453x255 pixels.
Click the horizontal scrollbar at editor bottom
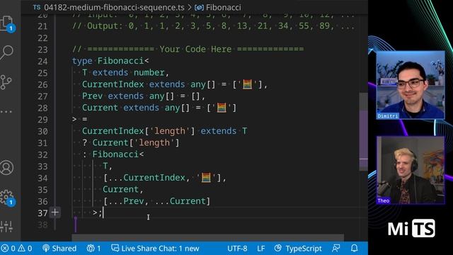coord(207,238)
